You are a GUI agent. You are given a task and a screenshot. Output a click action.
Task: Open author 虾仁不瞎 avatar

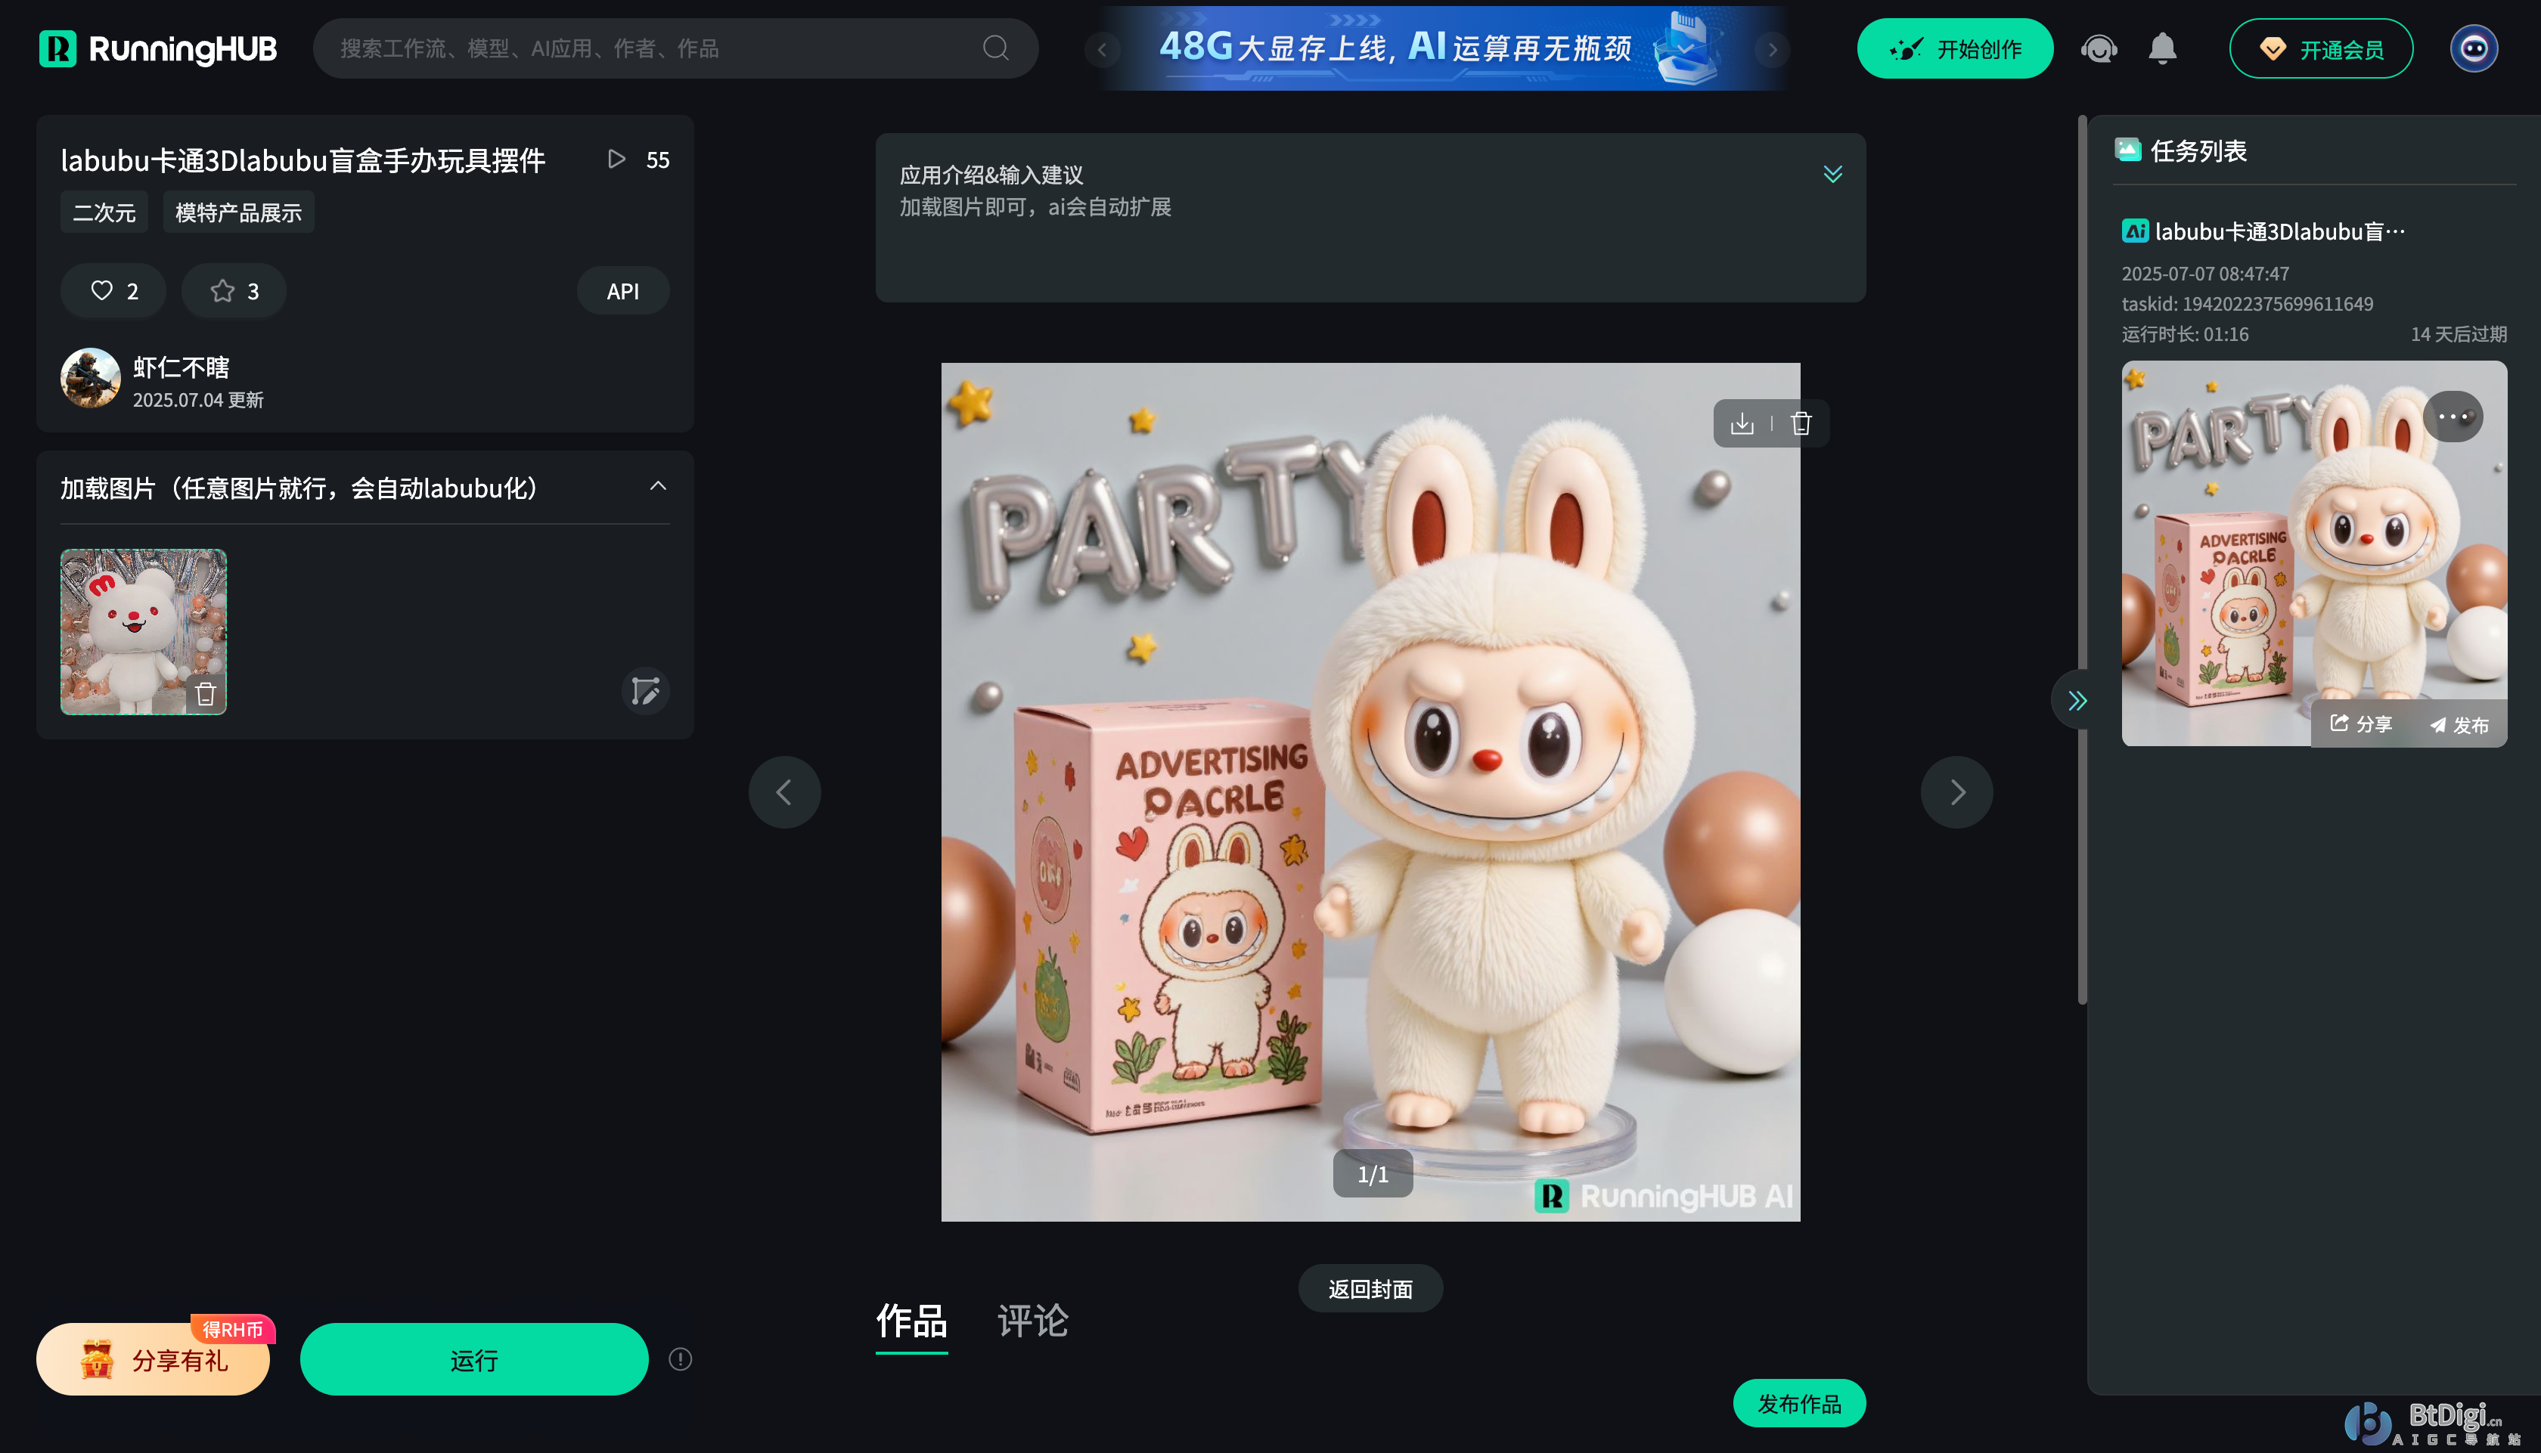90,378
